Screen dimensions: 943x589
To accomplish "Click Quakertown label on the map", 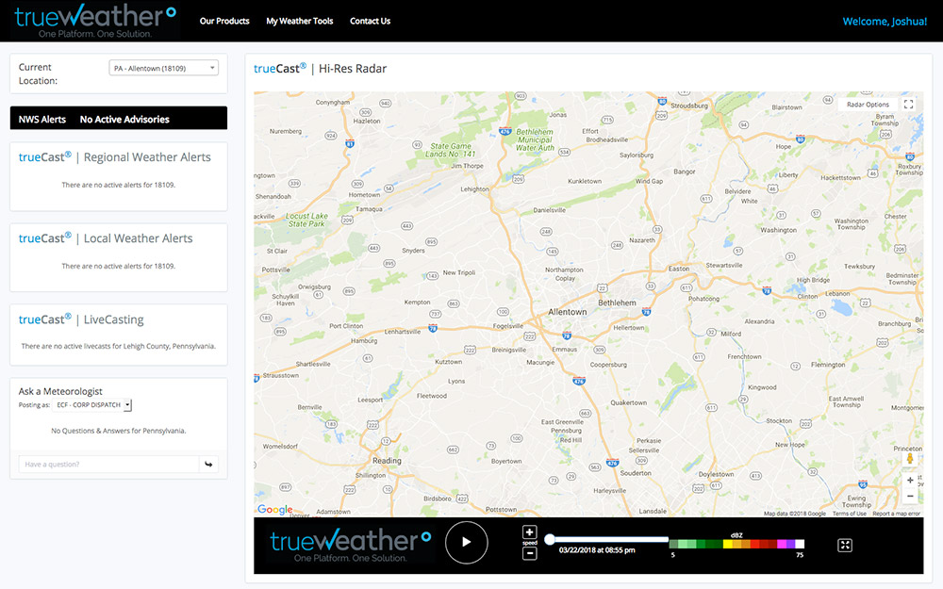I will [x=628, y=402].
